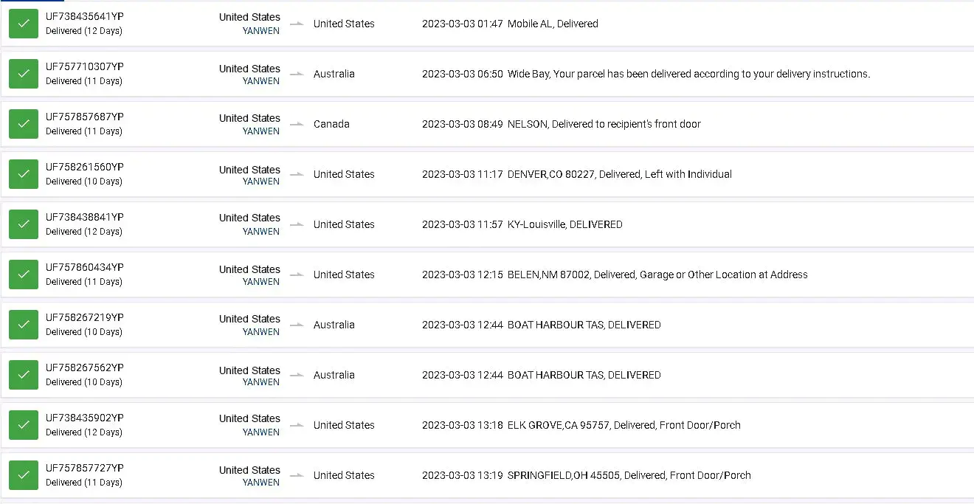Click YANWEN carrier for the Canada shipment
Image resolution: width=974 pixels, height=504 pixels.
pyautogui.click(x=261, y=131)
